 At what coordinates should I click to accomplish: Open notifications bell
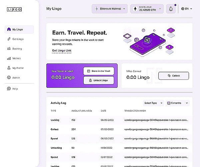tap(171, 9)
